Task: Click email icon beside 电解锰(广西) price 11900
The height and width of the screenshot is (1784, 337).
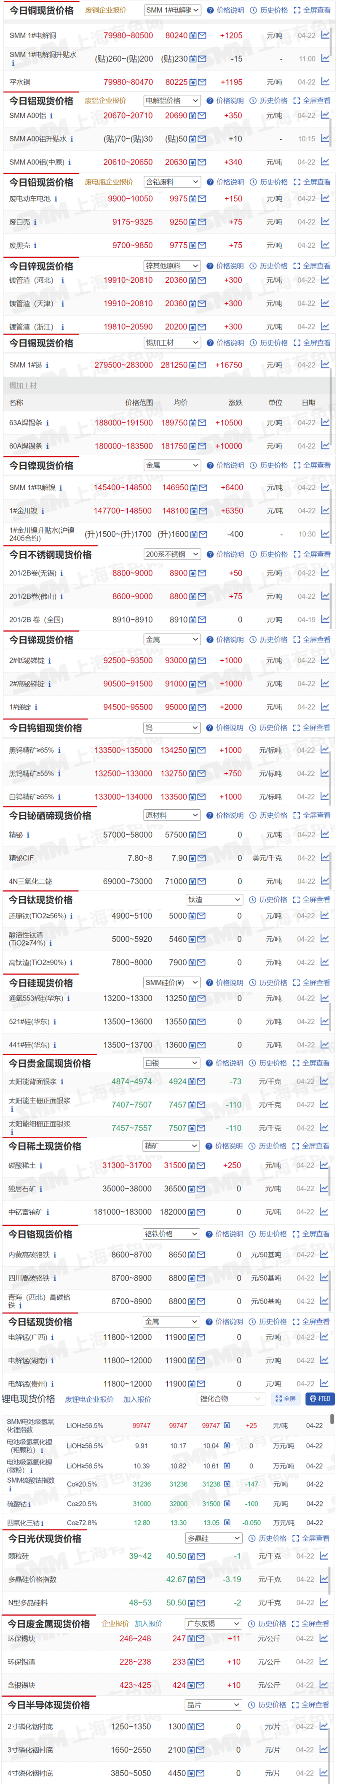Action: click(201, 1337)
